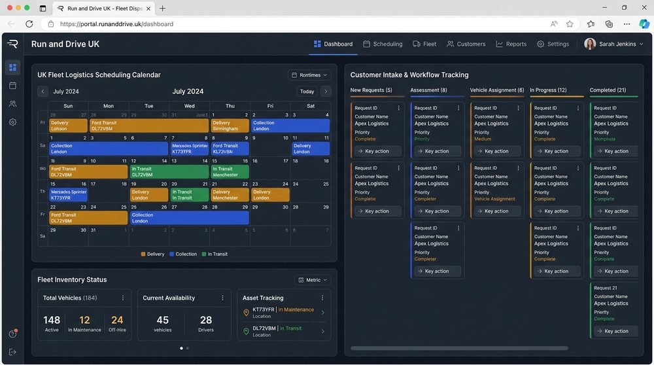Click the 24 Off-Hire value

point(117,320)
